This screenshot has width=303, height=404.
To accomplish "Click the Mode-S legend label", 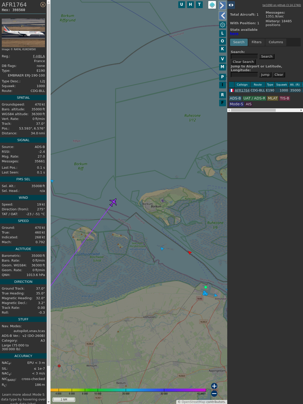I will tap(236, 104).
